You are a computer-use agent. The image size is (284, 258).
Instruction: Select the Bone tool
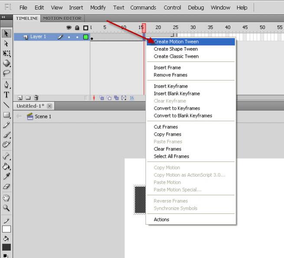click(x=7, y=156)
